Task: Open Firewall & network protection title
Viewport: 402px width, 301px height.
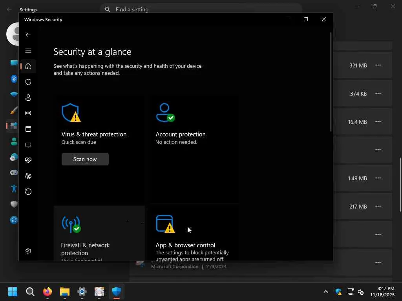Action: click(x=85, y=249)
